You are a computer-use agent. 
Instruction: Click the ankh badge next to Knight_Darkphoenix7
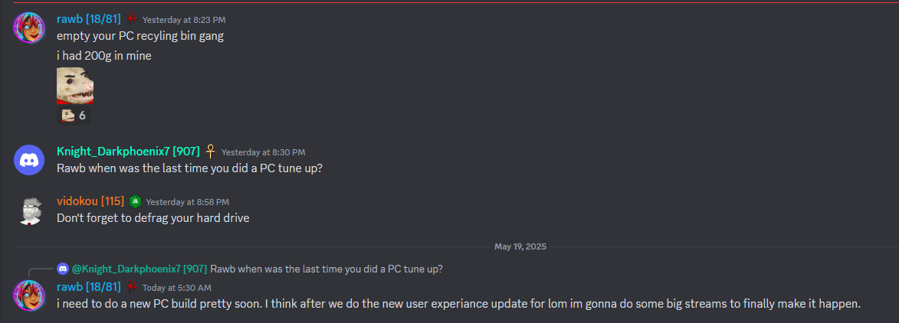coord(211,152)
